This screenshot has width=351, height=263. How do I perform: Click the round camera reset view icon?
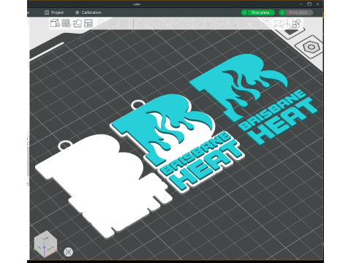click(68, 252)
